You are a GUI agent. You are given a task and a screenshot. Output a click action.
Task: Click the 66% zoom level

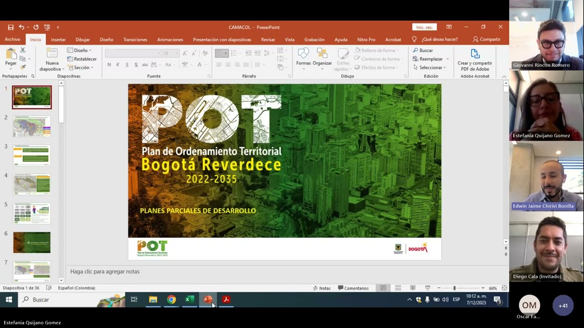coord(493,288)
